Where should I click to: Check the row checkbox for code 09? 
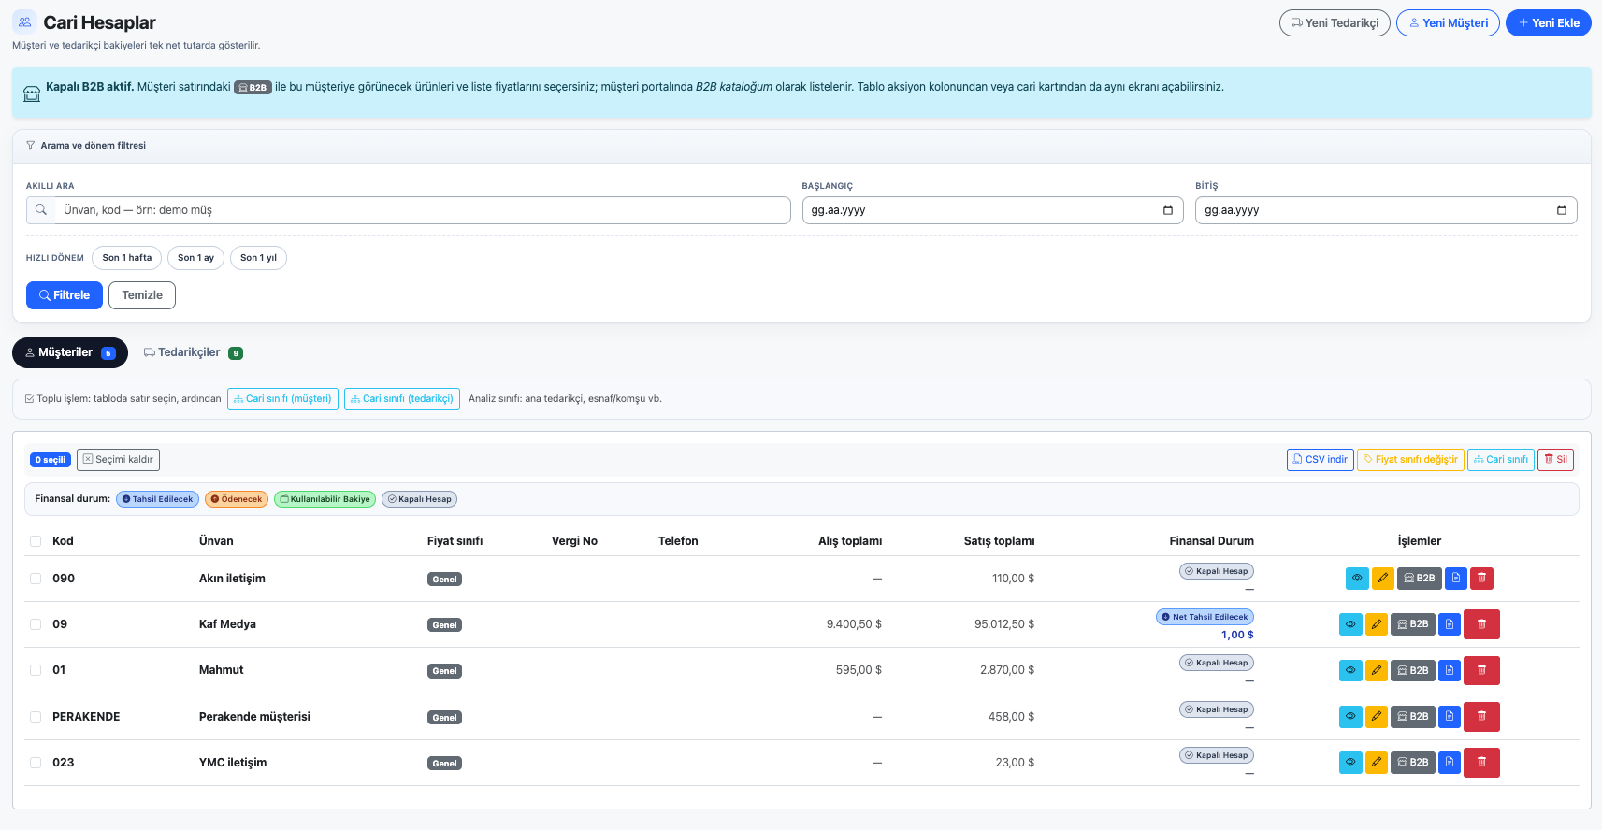36,624
